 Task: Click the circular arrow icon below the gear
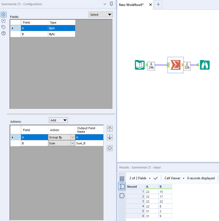pos(4,21)
